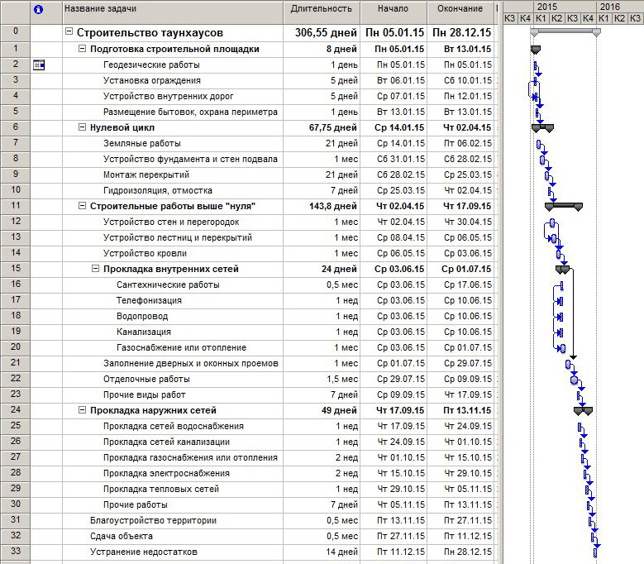Collapse 'Строительные работы выше "нуля"' group
The height and width of the screenshot is (564, 644).
click(x=82, y=206)
